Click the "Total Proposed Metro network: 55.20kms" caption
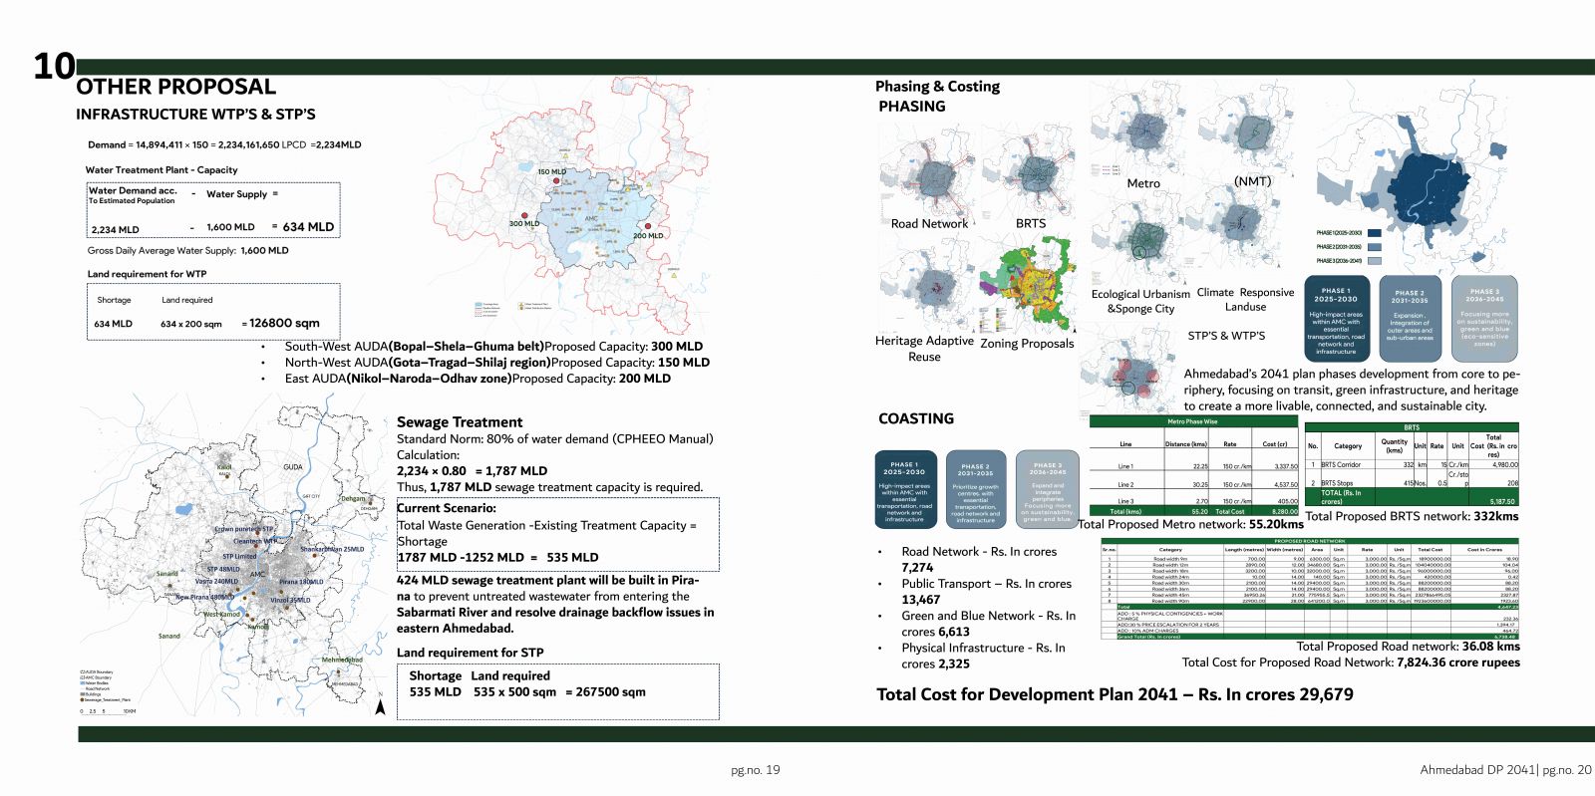This screenshot has width=1595, height=796. coord(1190,524)
